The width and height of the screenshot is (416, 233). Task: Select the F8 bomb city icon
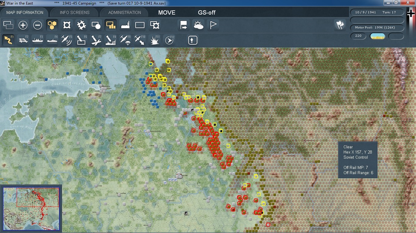tap(111, 40)
